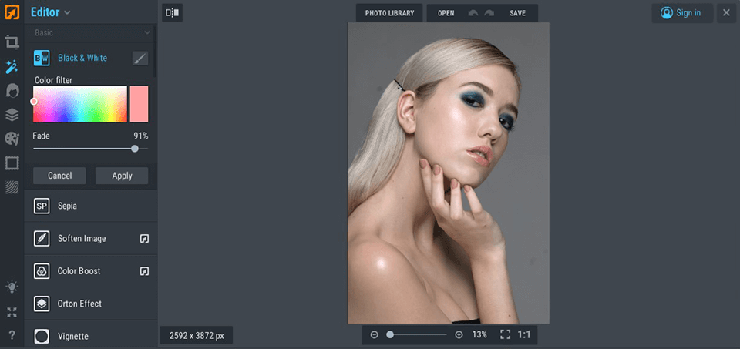Click the zoom slider handle
740x349 pixels.
pyautogui.click(x=390, y=335)
